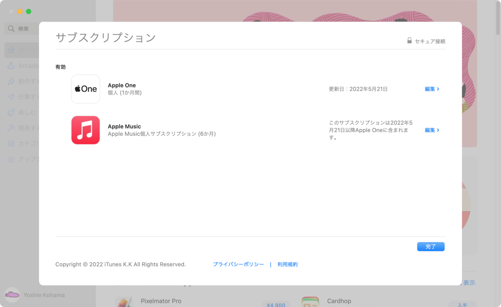
Task: Click the Pixelmator Pro app name
Action: 161,301
